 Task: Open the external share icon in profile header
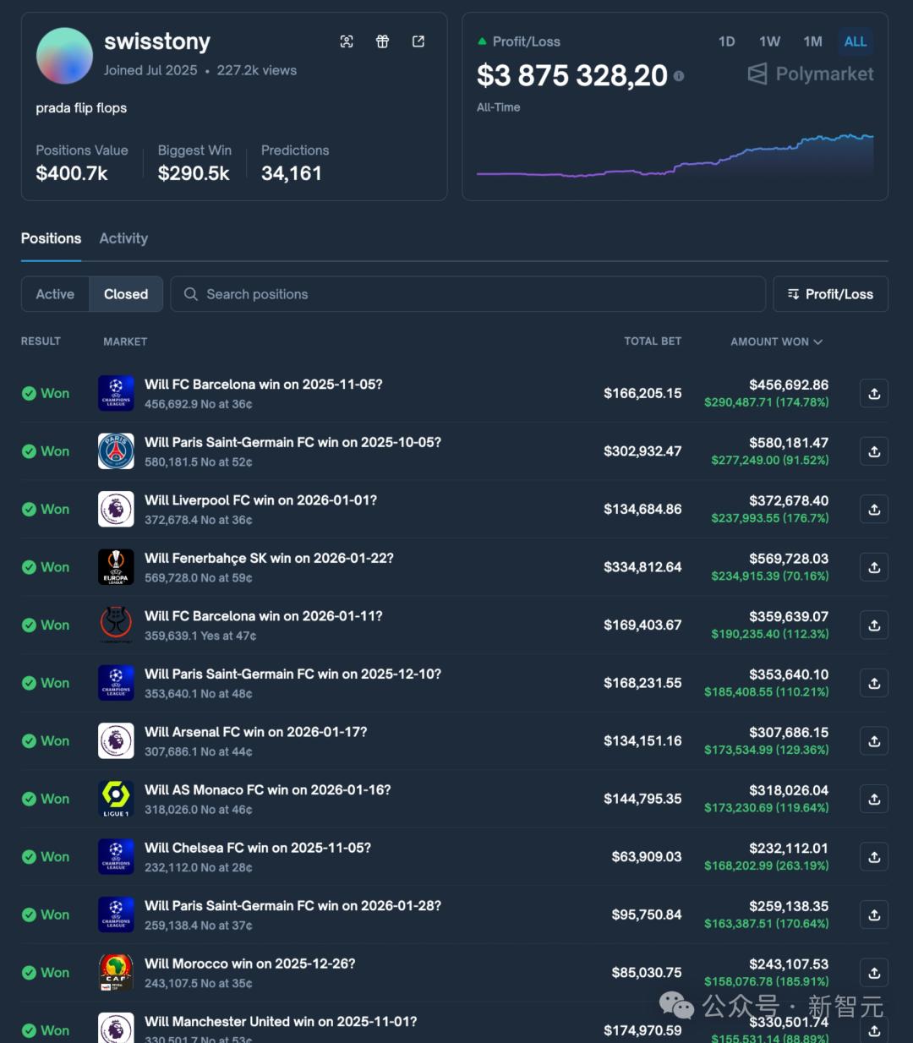coord(418,41)
